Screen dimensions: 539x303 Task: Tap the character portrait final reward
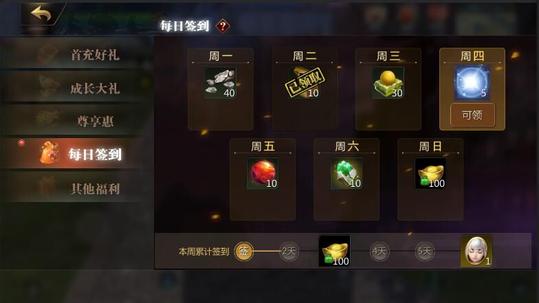(476, 251)
